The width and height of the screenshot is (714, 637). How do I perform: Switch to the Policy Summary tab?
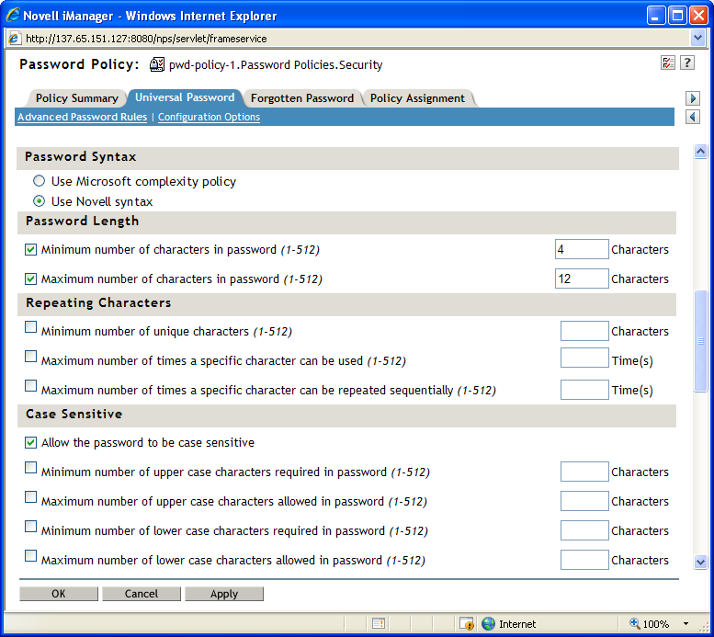pyautogui.click(x=77, y=98)
